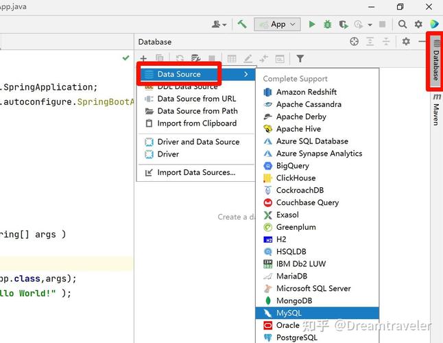443x343 pixels.
Task: Open the query console icon
Action: (280, 59)
